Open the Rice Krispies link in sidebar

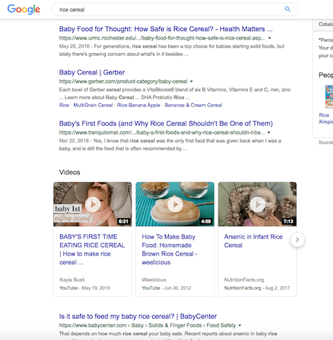(x=326, y=118)
